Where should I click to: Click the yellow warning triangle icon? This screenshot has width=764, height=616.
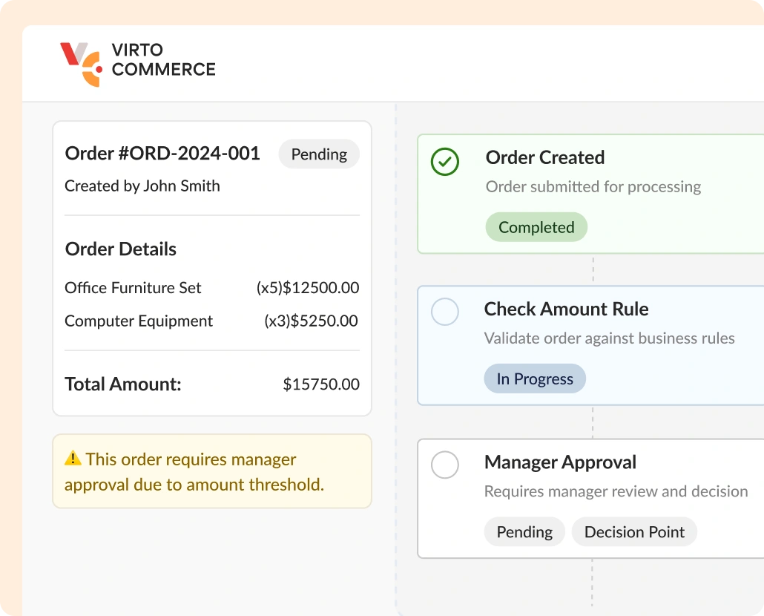(73, 459)
